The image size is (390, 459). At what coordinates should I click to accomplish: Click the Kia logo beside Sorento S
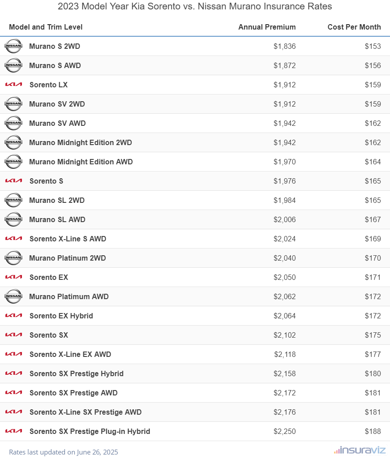click(x=13, y=181)
